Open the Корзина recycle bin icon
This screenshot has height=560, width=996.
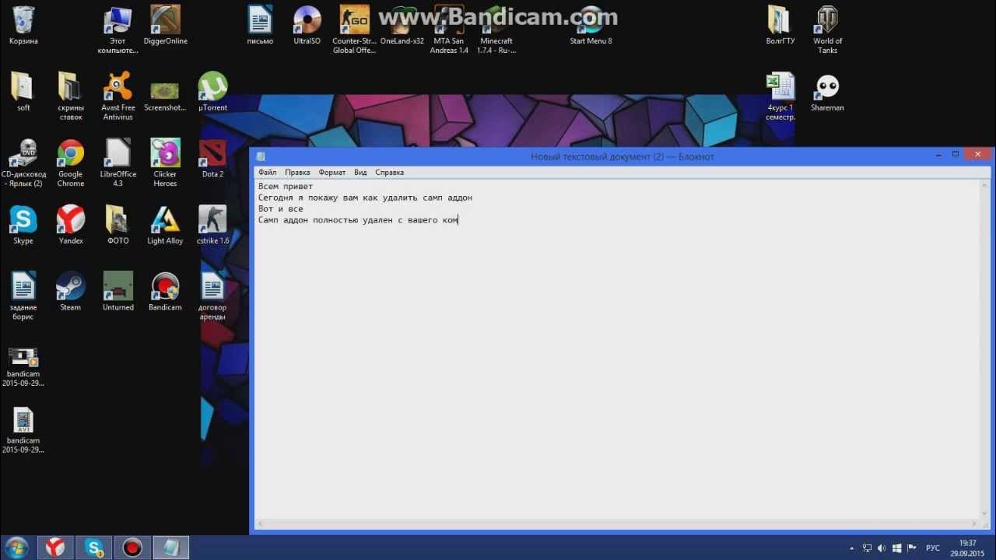point(23,25)
